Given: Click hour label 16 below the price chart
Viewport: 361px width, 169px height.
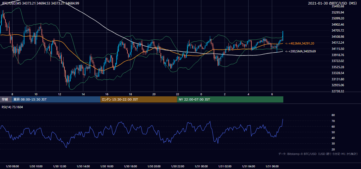Looking at the screenshot, I should click(x=107, y=94).
